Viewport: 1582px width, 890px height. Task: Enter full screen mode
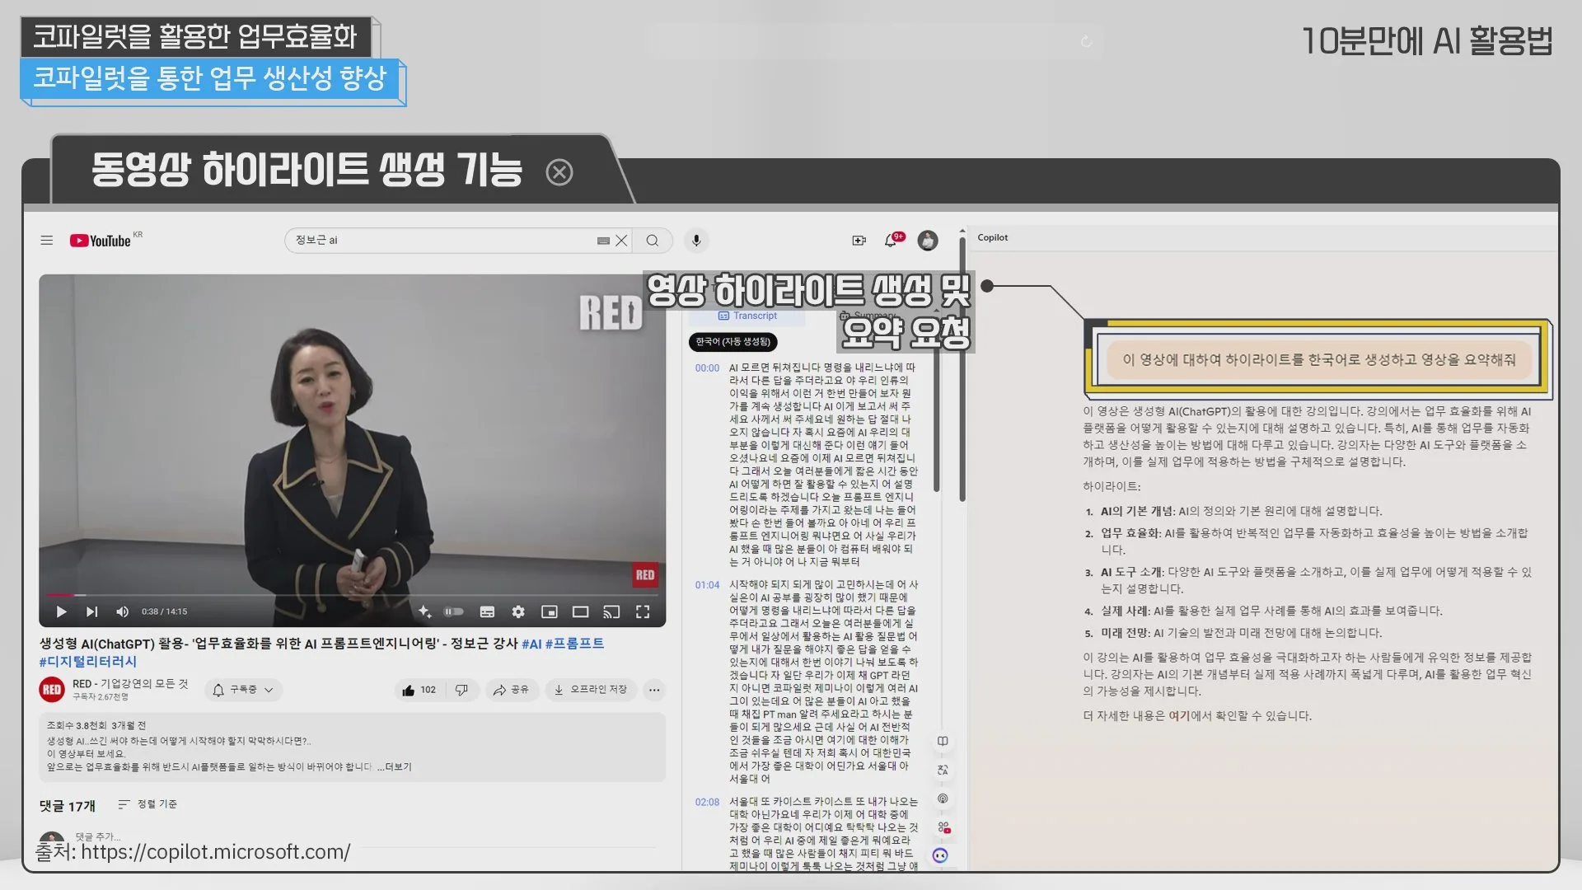coord(643,611)
